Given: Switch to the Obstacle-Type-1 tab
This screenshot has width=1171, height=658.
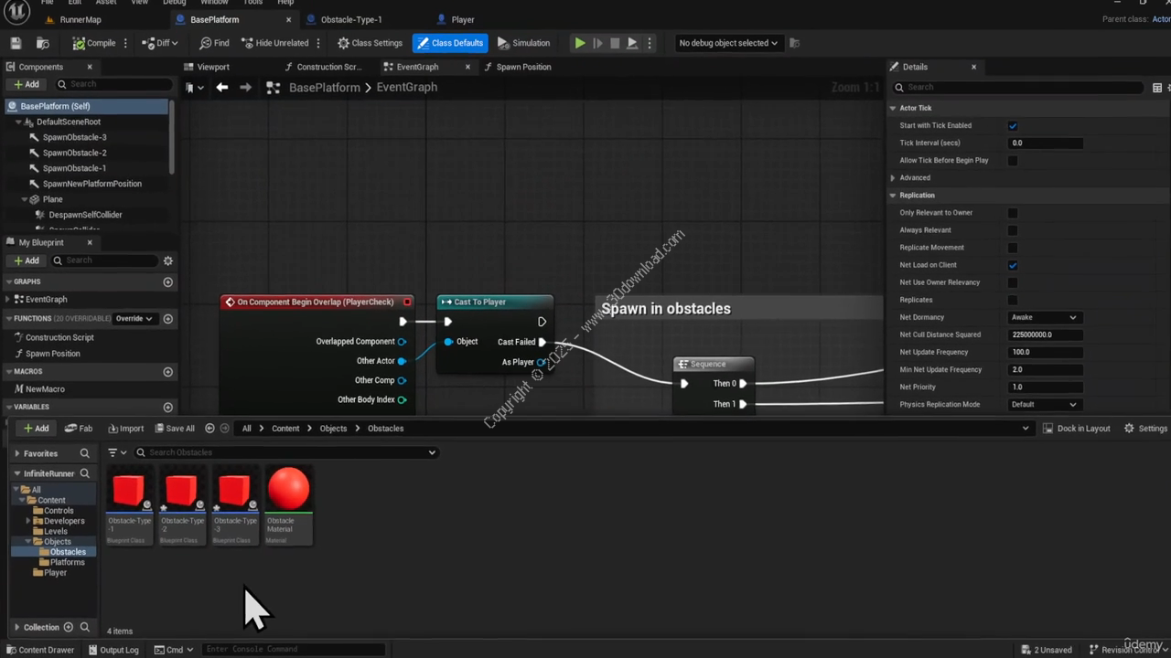Looking at the screenshot, I should [x=351, y=19].
